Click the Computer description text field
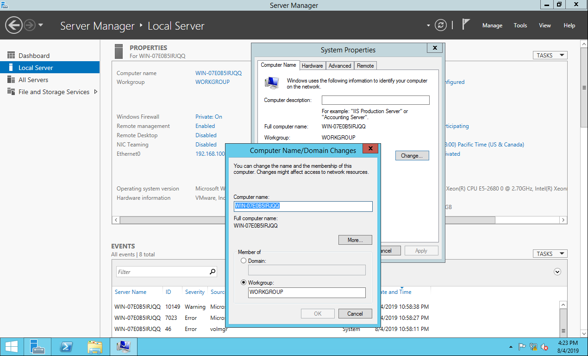Image resolution: width=588 pixels, height=356 pixels. [375, 100]
